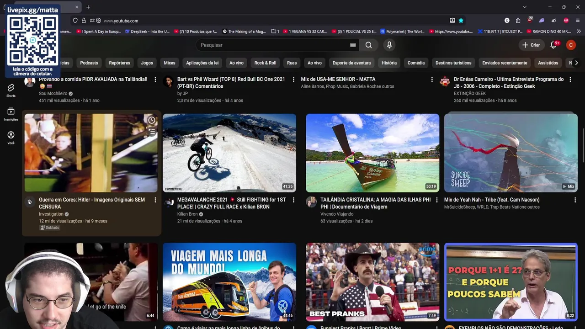Open new browser tab with plus
The width and height of the screenshot is (585, 329).
[x=88, y=7]
